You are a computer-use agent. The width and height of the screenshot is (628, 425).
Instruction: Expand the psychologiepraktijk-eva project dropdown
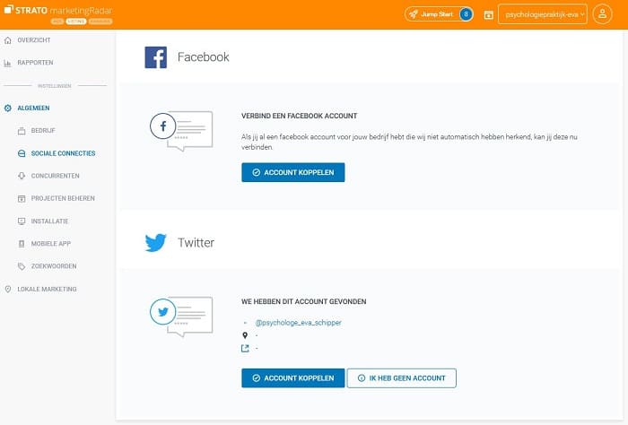pos(542,14)
